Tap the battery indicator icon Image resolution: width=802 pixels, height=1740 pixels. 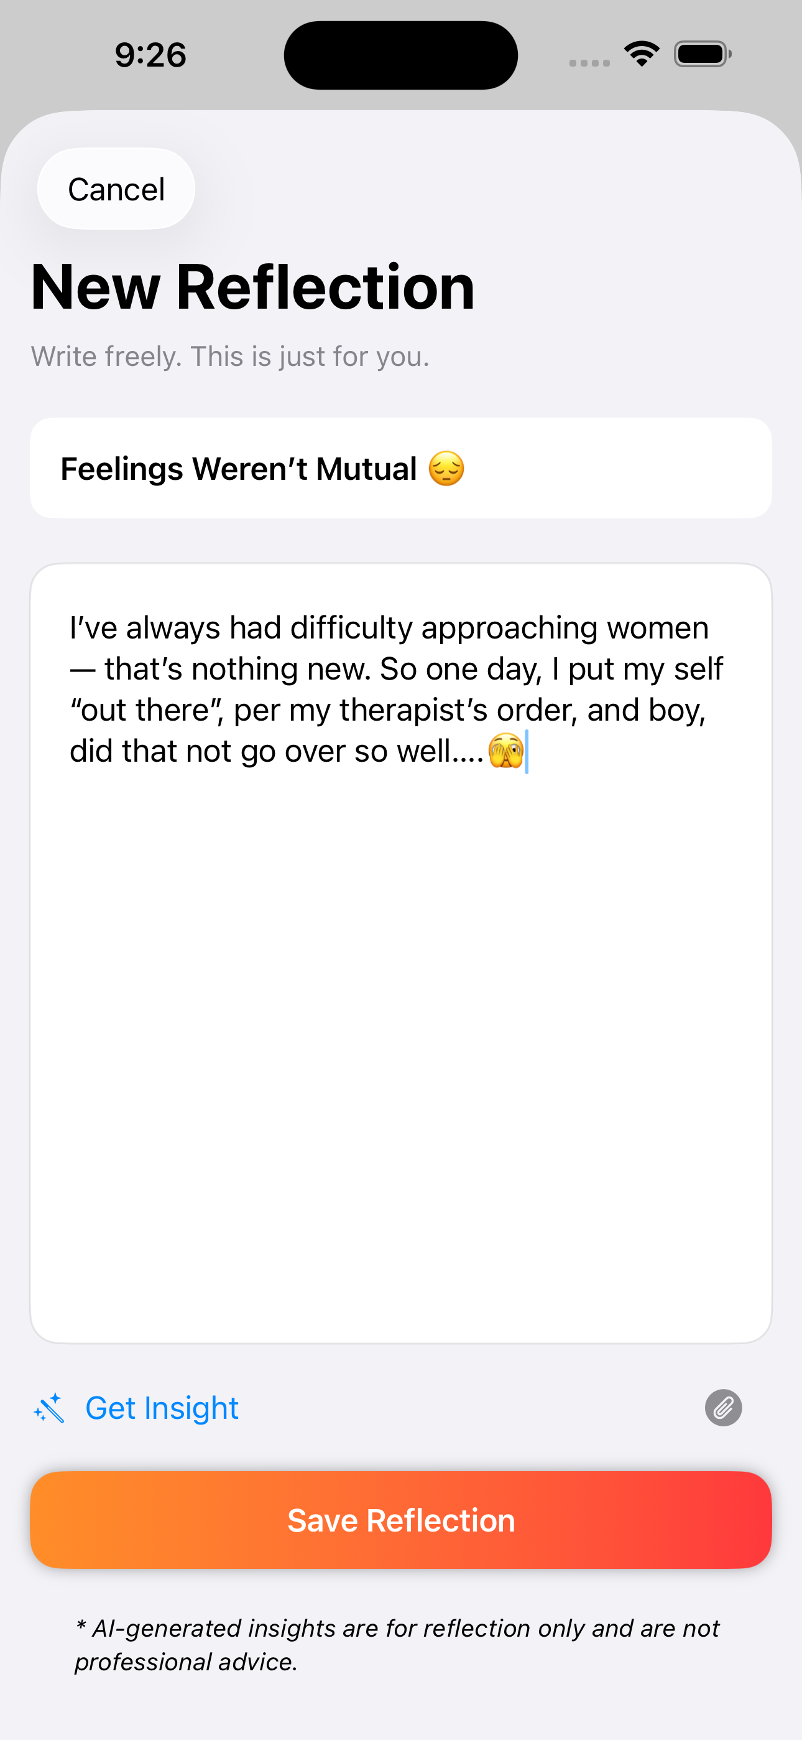[702, 54]
